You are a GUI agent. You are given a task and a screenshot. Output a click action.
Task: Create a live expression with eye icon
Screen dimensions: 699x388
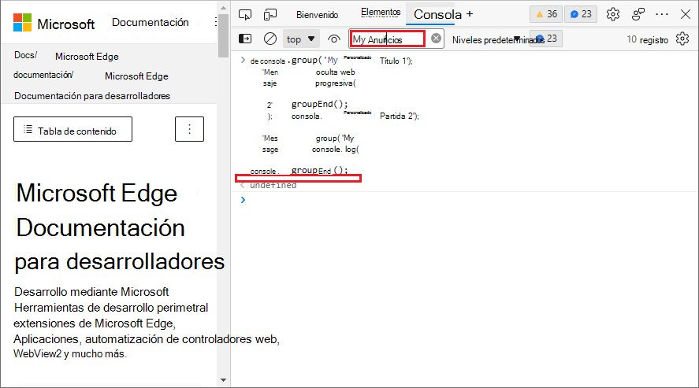pyautogui.click(x=334, y=39)
